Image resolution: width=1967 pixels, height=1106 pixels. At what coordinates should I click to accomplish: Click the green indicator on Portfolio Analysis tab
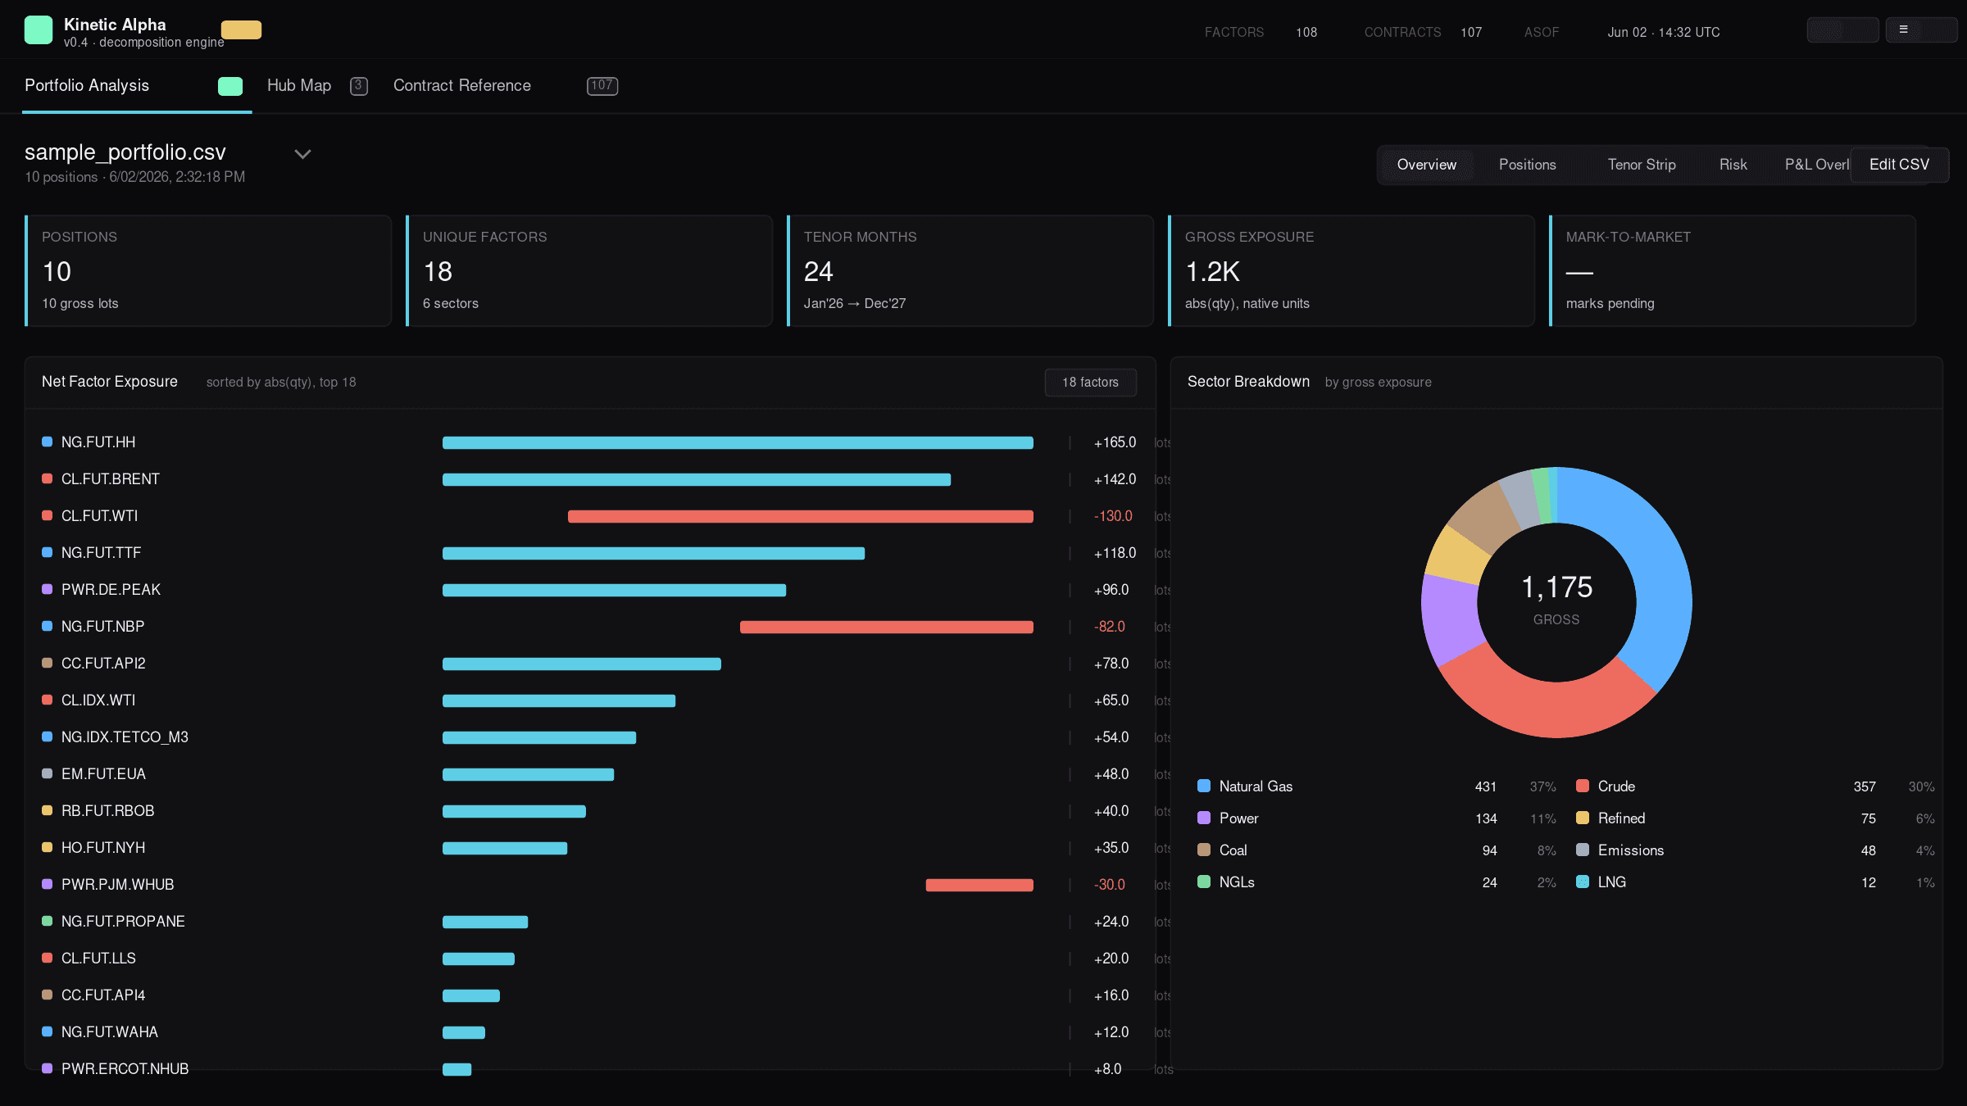pos(230,86)
